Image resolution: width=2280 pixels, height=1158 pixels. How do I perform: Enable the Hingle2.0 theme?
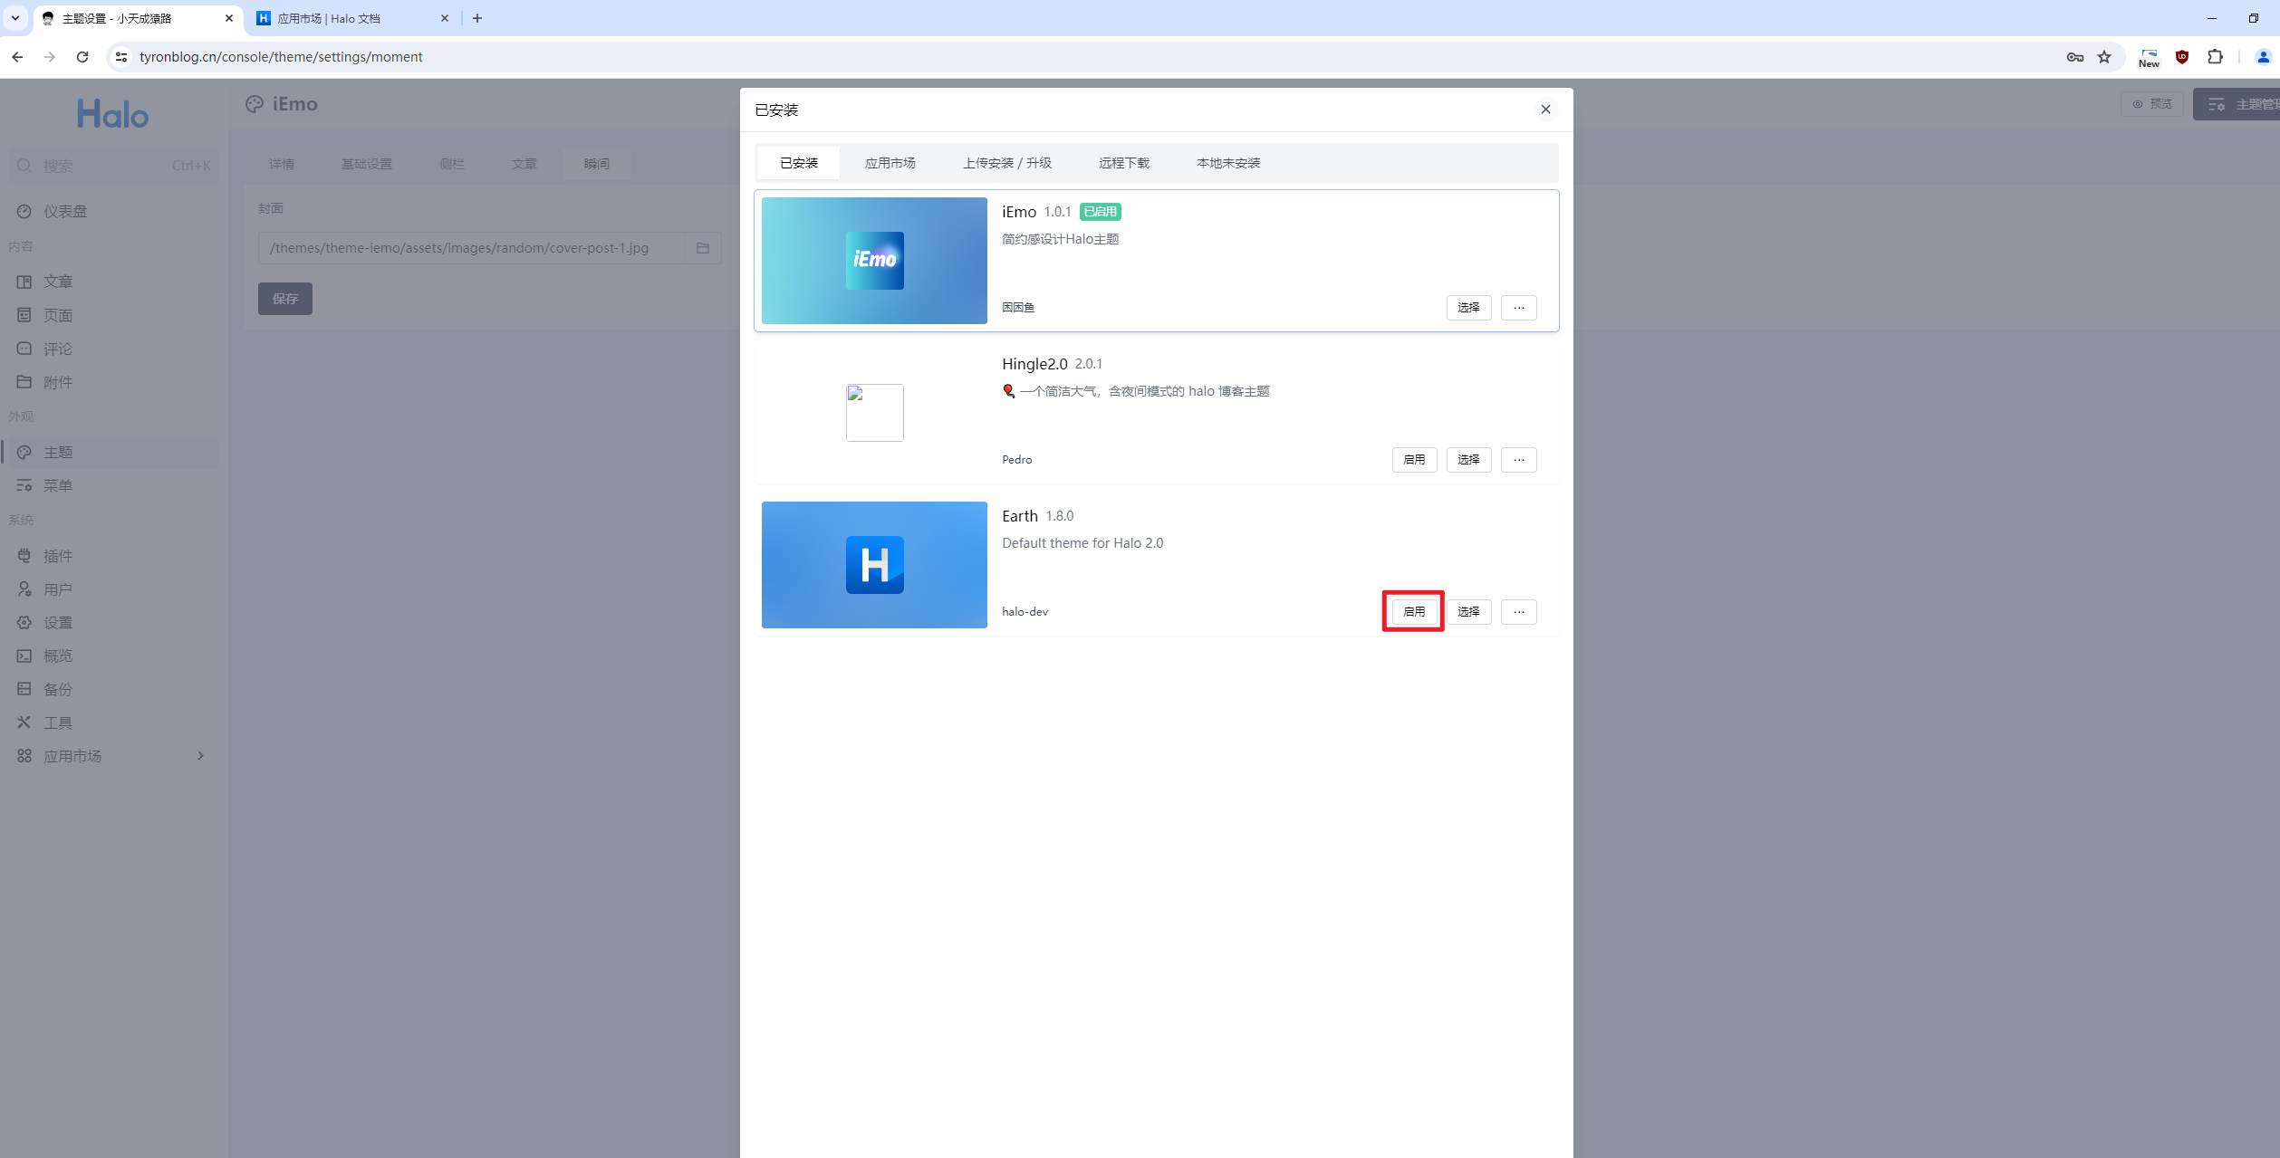tap(1413, 460)
